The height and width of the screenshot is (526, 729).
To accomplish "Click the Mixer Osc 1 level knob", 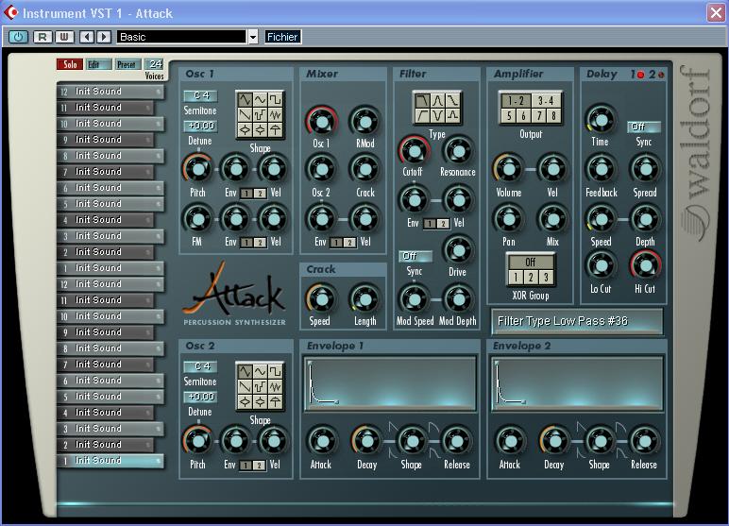I will click(x=321, y=122).
